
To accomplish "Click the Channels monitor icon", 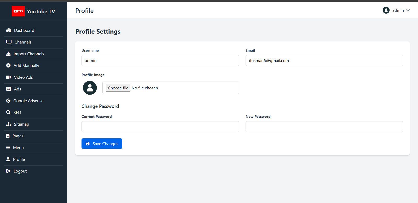I will [x=9, y=42].
